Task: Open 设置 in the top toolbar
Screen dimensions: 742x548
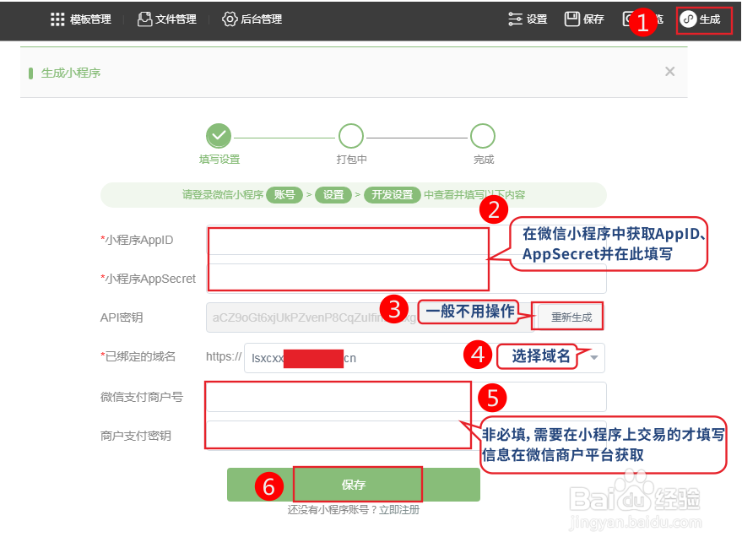Action: pyautogui.click(x=528, y=19)
